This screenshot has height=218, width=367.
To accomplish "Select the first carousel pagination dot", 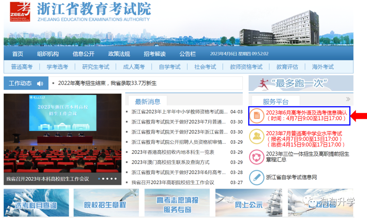I will pyautogui.click(x=99, y=179).
